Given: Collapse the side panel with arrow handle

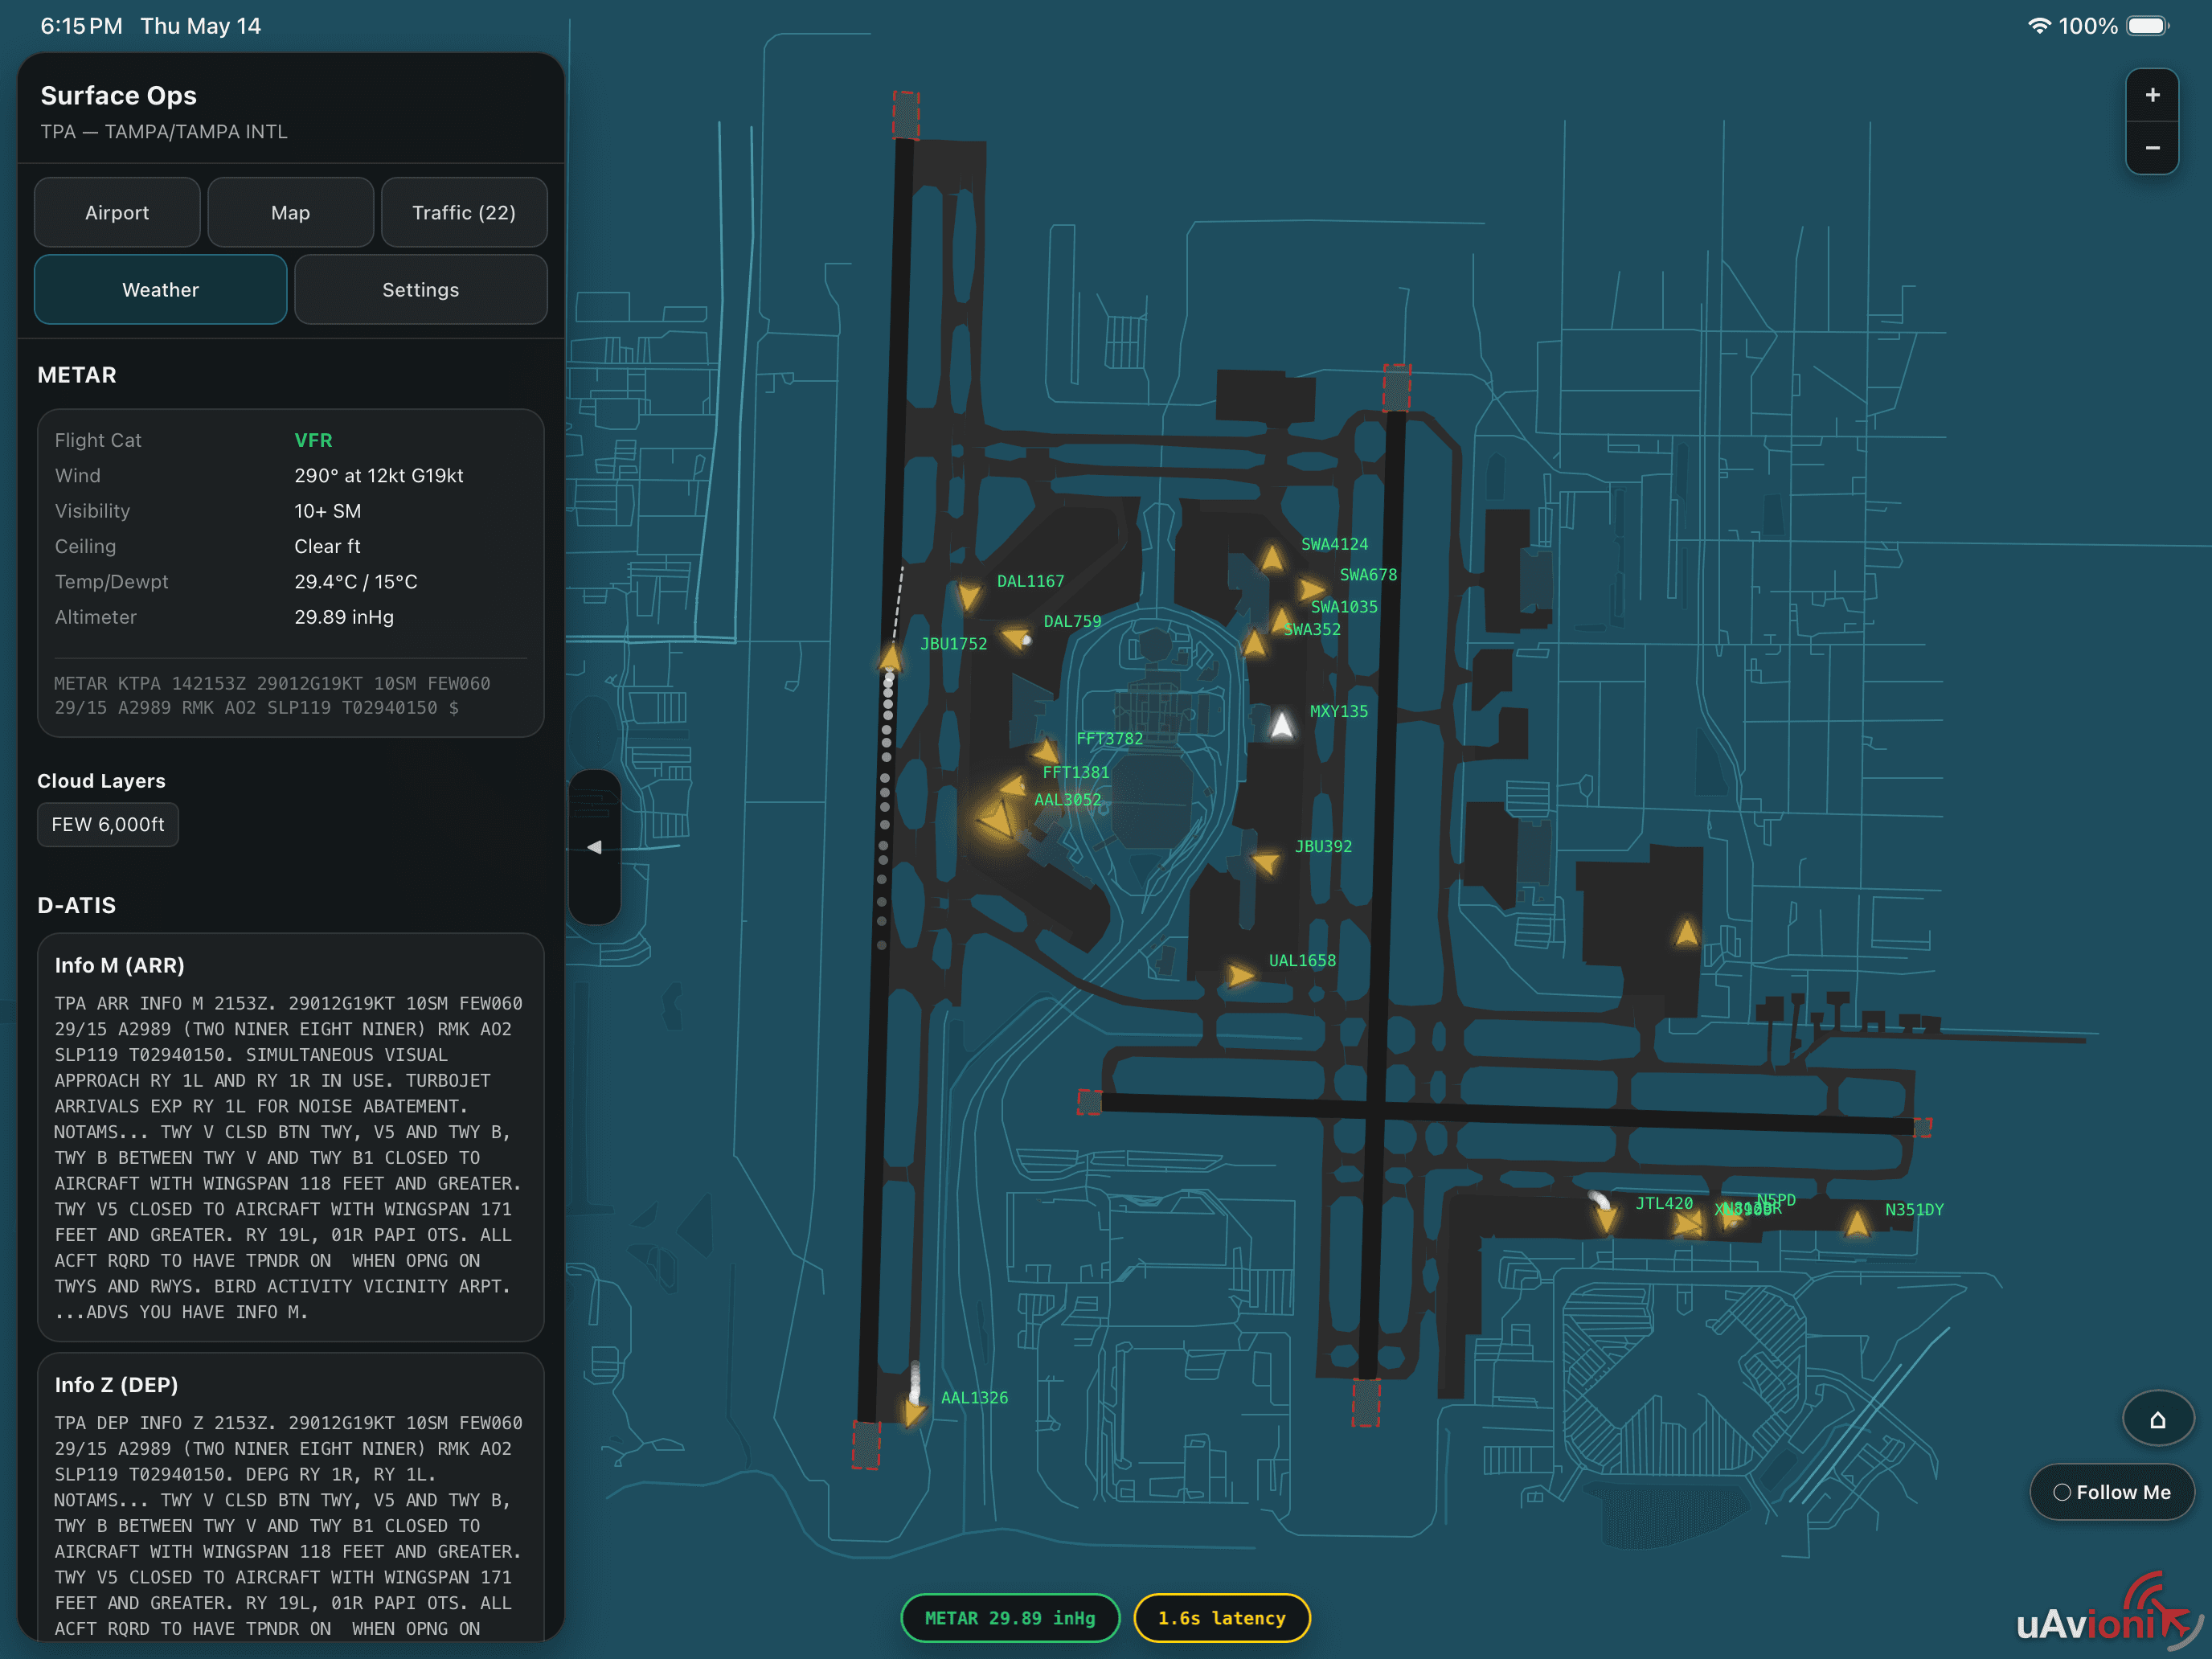Looking at the screenshot, I should pos(594,847).
